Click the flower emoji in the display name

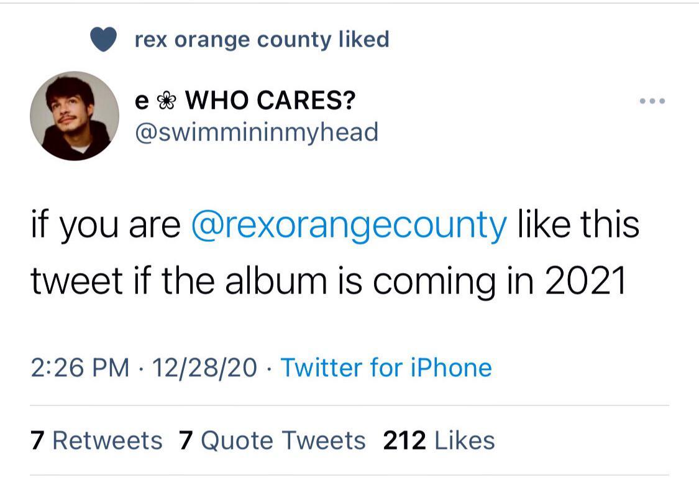[x=167, y=99]
